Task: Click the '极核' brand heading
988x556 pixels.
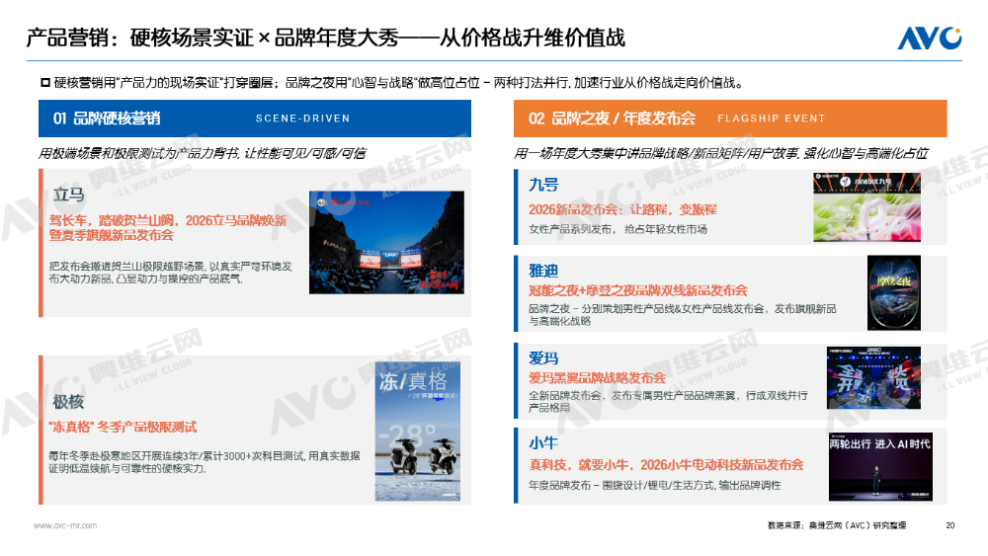Action: tap(69, 401)
